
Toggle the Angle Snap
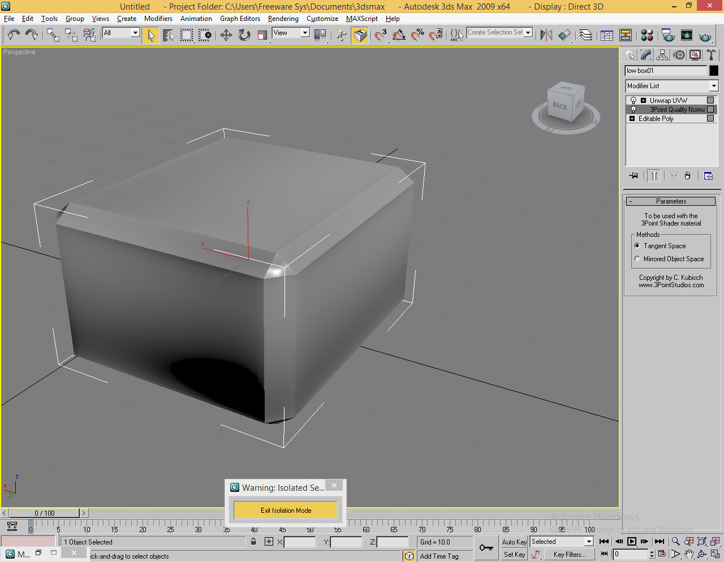[399, 35]
